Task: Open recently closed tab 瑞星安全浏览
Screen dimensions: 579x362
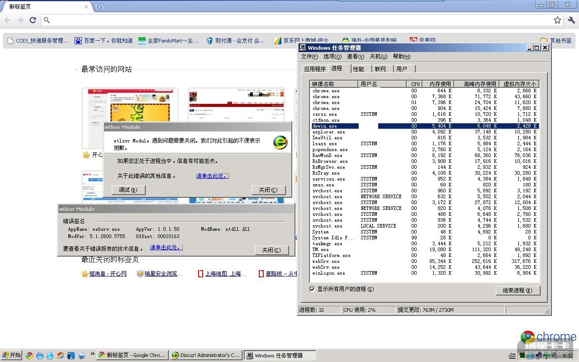Action: [160, 274]
